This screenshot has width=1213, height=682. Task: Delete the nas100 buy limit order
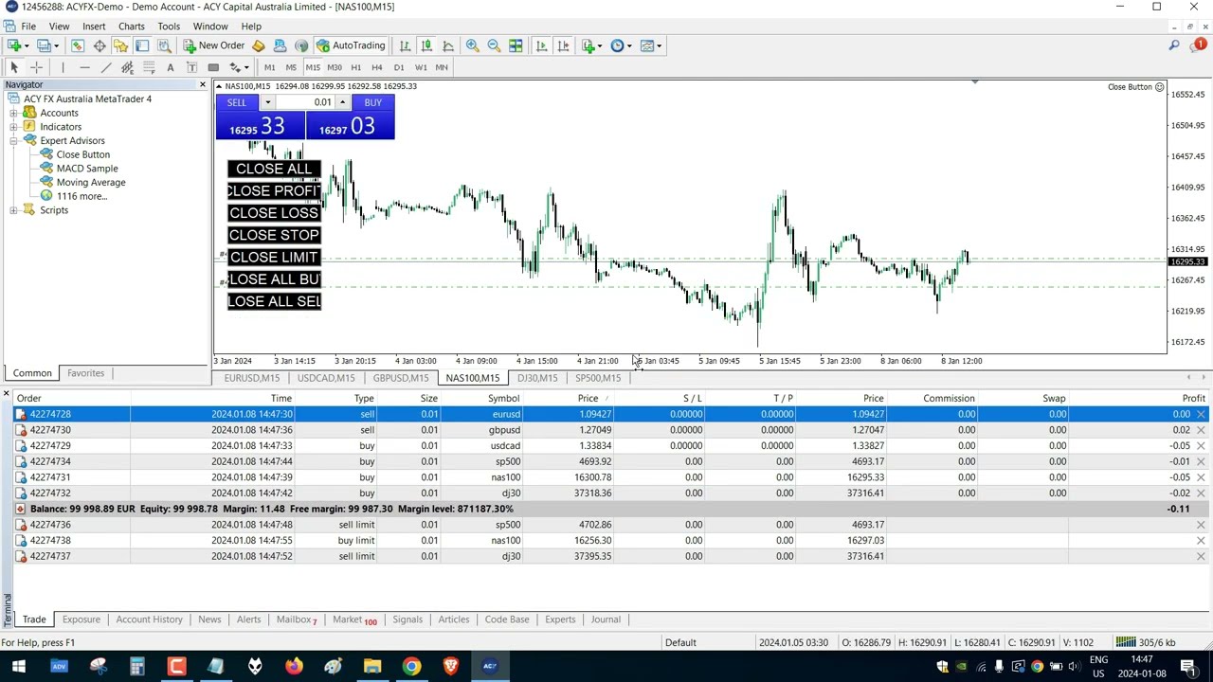pyautogui.click(x=1201, y=540)
